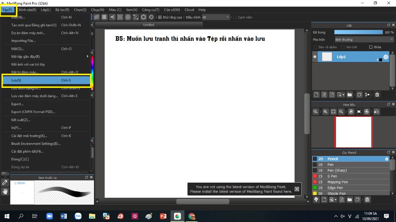Select the parallel lines snap icon
Image resolution: width=396 pixels, height=222 pixels.
coord(96,17)
